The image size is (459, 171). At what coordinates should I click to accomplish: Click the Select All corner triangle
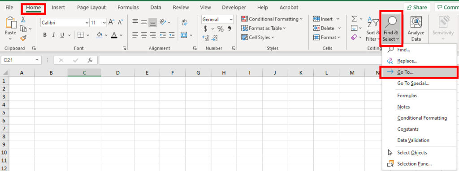point(4,73)
